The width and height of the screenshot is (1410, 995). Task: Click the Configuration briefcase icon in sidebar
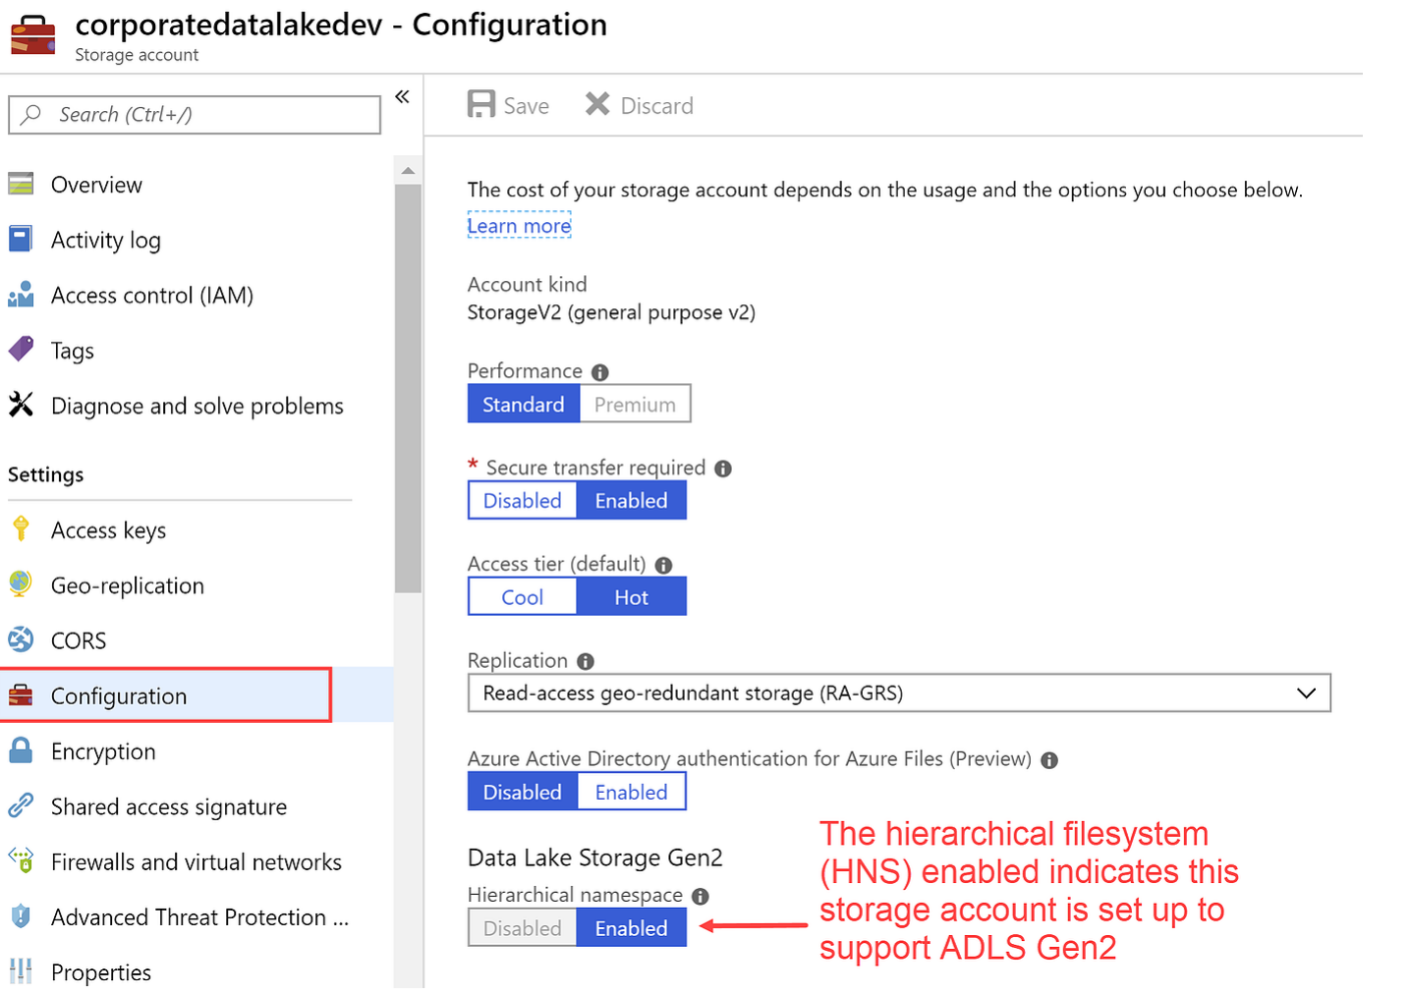coord(21,694)
